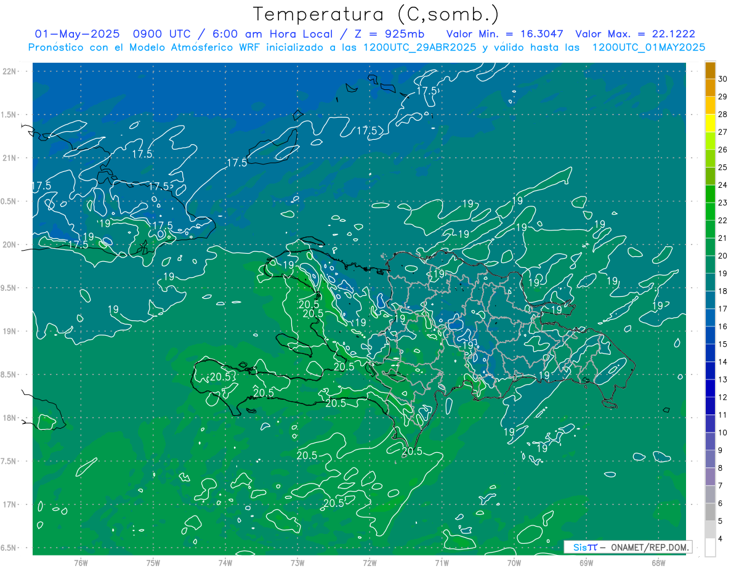739x571 pixels.
Task: Click the latitude axis label "22N"
Action: [x=10, y=71]
